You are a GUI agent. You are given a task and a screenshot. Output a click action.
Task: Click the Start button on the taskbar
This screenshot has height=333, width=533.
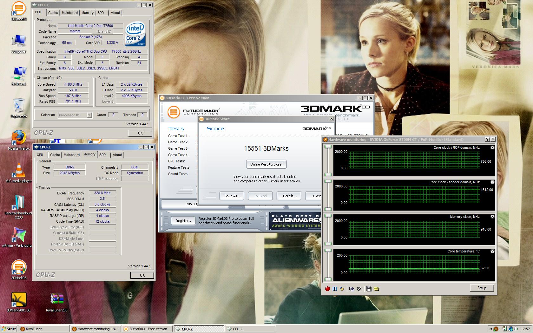(9, 329)
